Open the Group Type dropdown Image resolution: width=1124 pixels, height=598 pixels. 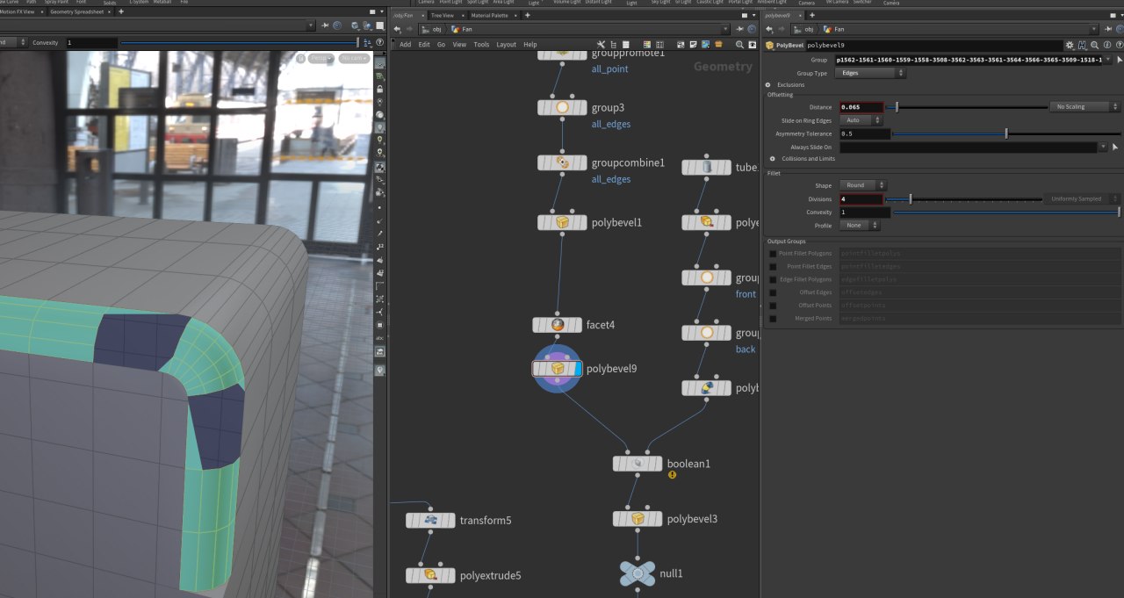pos(872,73)
